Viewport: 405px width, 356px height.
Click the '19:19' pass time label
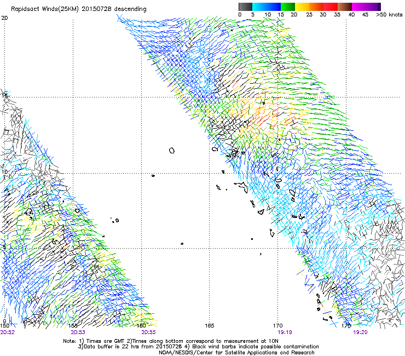coord(285,332)
